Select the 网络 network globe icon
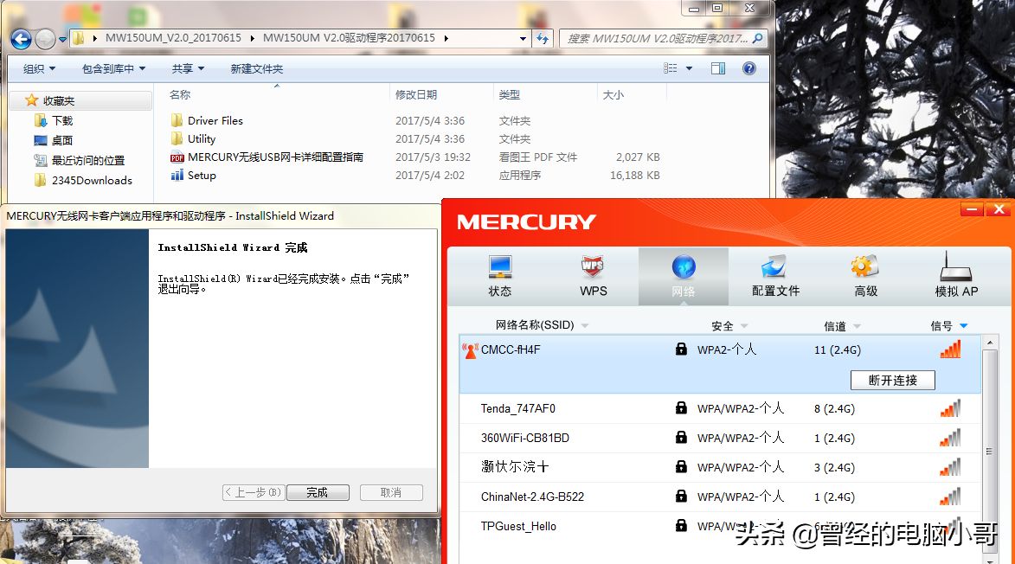 click(x=684, y=267)
